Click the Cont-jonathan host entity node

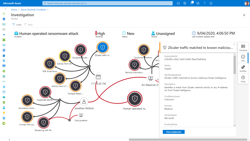[x=81, y=115]
